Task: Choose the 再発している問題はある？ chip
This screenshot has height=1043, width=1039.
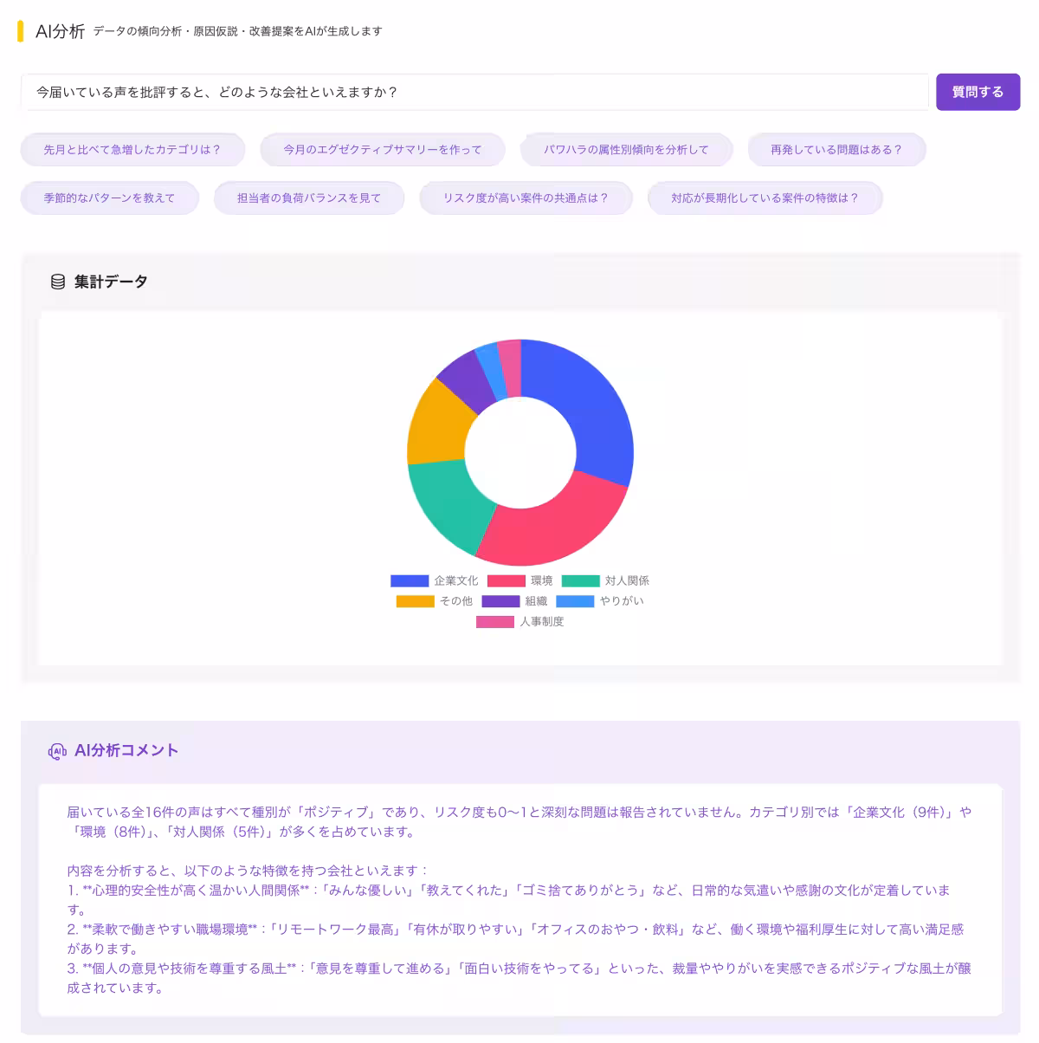Action: [837, 150]
